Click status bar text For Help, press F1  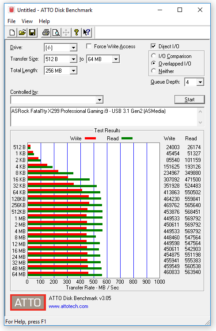pos(26,322)
